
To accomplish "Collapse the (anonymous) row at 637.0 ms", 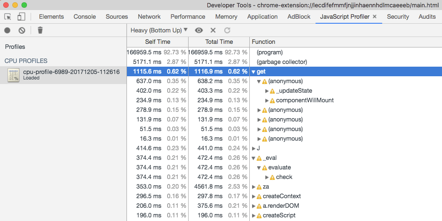I will coord(259,81).
